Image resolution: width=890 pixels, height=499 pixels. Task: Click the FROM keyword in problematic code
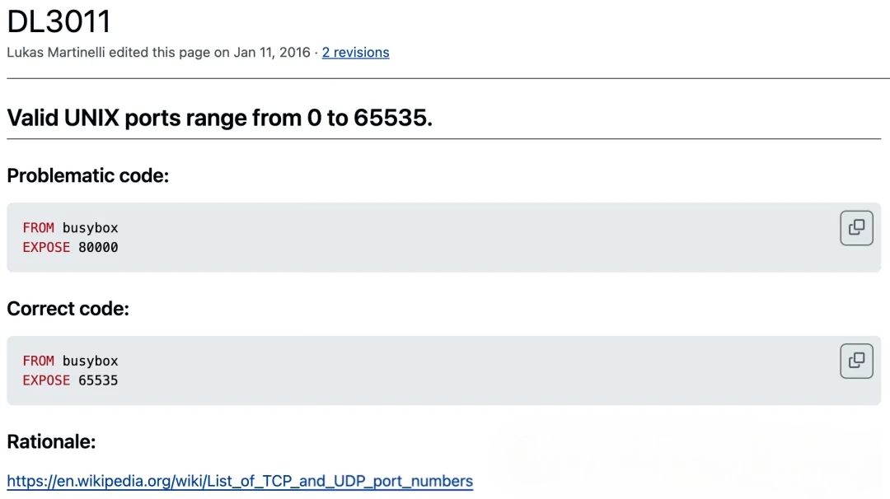(38, 228)
